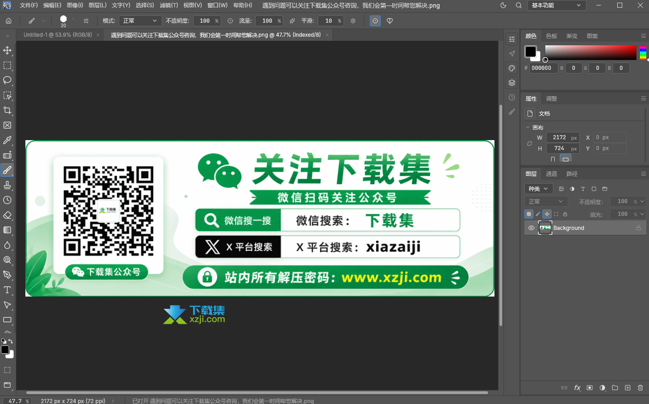Click the foreground color swatch in Color panel

click(x=531, y=52)
